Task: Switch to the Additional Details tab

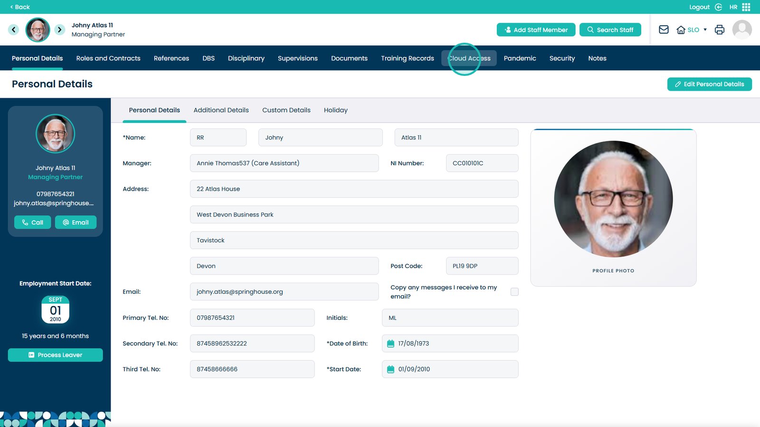Action: click(x=221, y=110)
